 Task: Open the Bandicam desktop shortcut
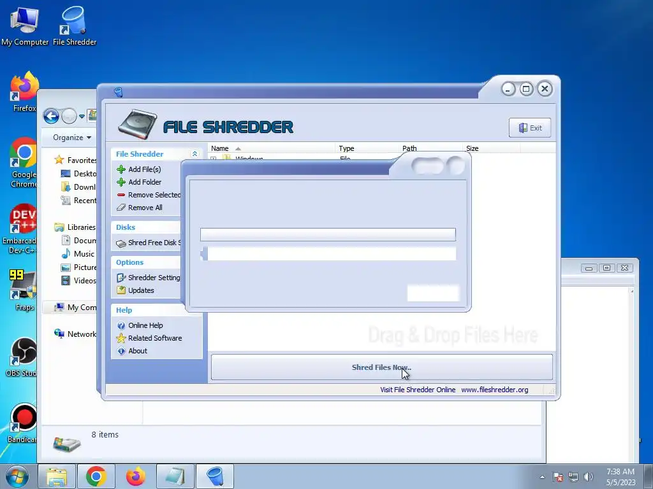click(x=23, y=423)
